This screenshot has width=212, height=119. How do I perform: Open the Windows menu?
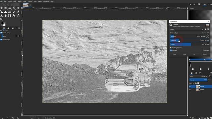[x=46, y=1]
